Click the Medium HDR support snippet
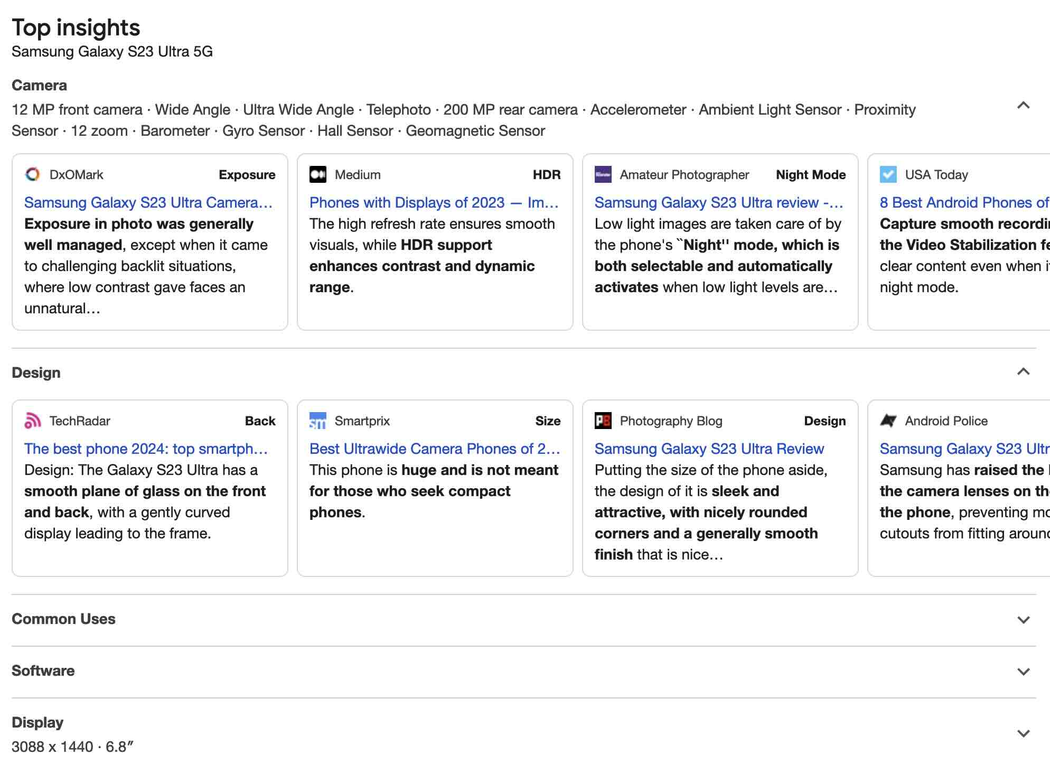The height and width of the screenshot is (764, 1050). (x=432, y=255)
